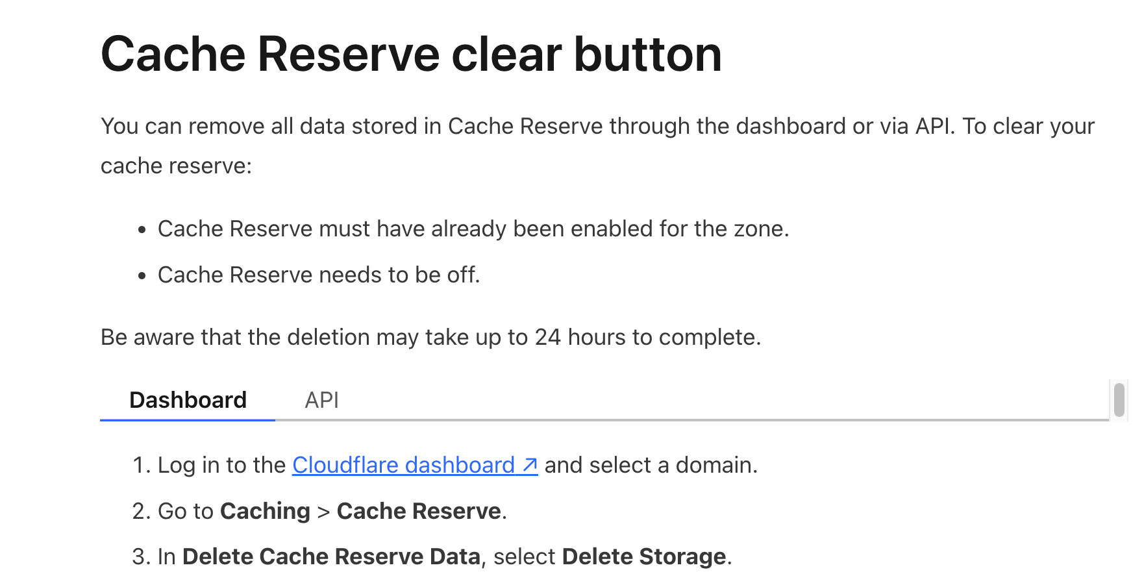Click the greater-than separator after Caching
1144x587 pixels.
323,512
